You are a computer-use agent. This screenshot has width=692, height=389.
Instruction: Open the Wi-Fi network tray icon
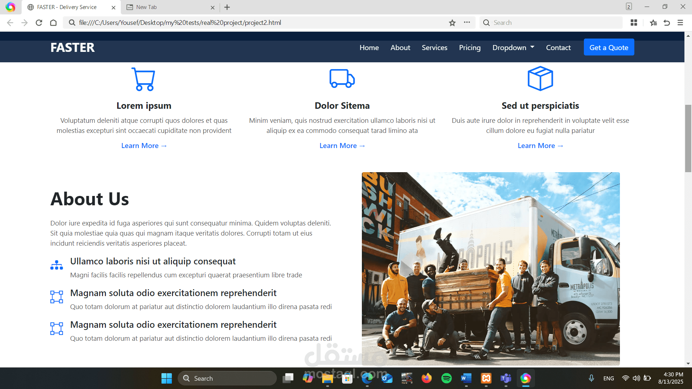tap(626, 378)
